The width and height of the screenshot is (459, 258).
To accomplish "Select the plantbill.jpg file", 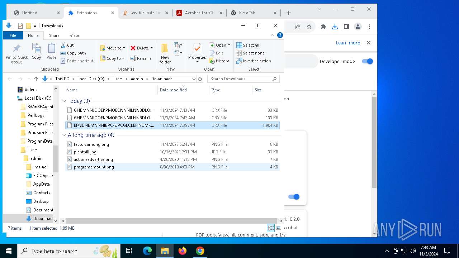I will (x=172, y=152).
